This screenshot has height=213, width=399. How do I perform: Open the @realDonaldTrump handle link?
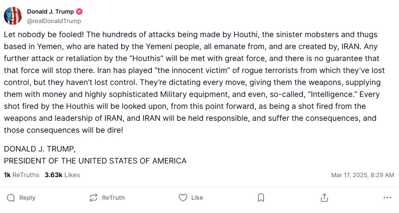pyautogui.click(x=54, y=21)
